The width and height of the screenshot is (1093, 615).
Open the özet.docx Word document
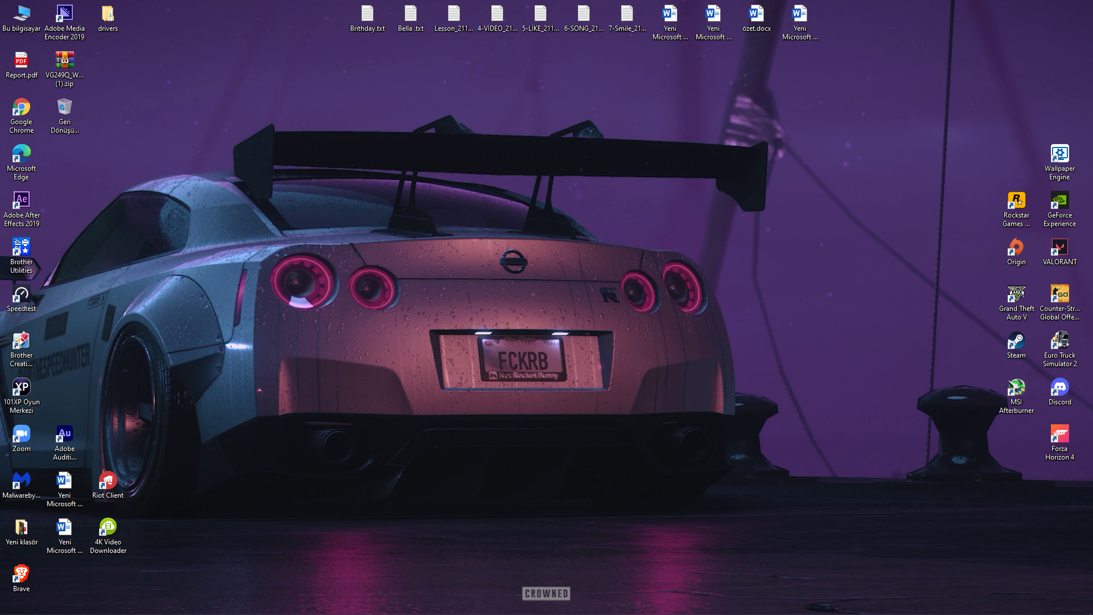pyautogui.click(x=757, y=14)
